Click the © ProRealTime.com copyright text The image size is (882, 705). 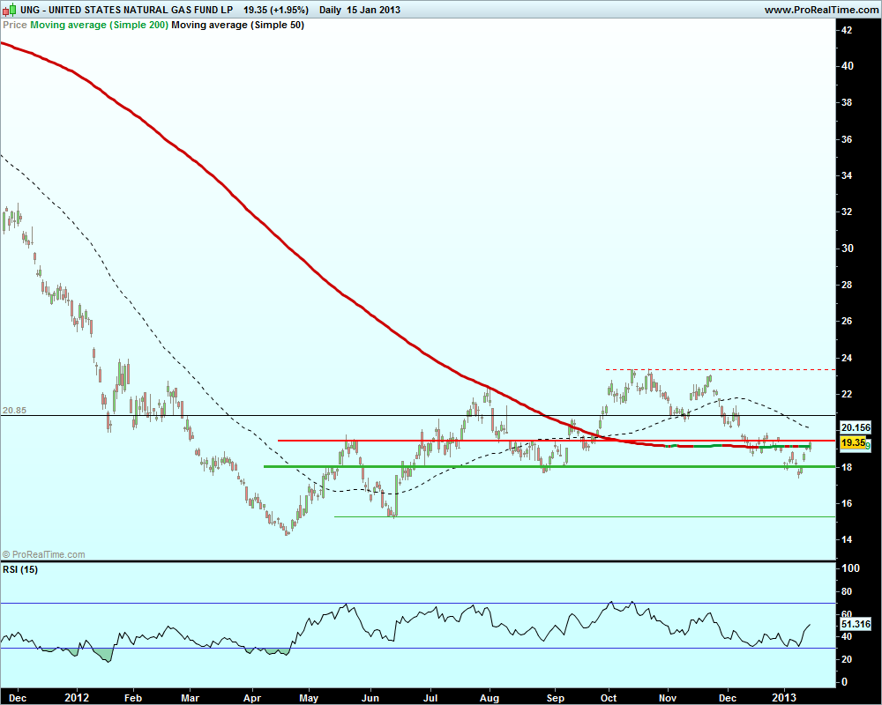43,554
